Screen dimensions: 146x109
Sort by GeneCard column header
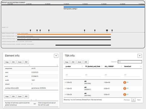132,66
